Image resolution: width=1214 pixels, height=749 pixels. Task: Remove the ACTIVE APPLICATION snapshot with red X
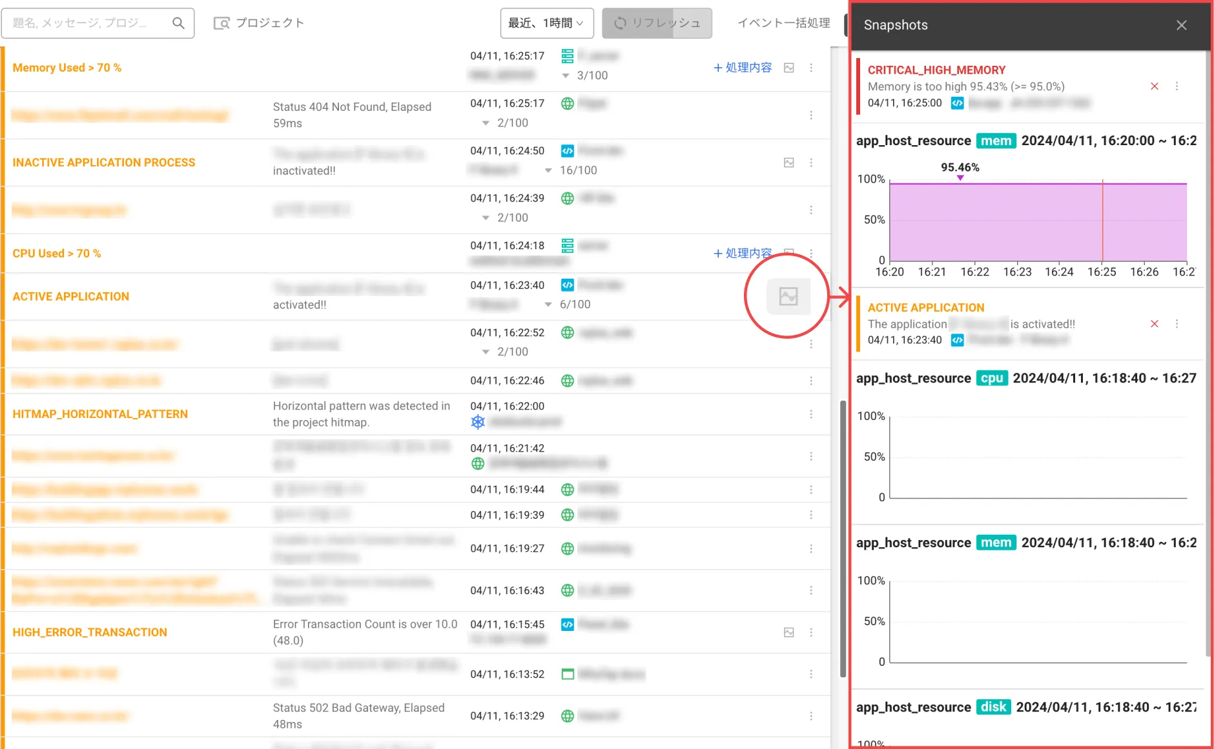[1155, 324]
